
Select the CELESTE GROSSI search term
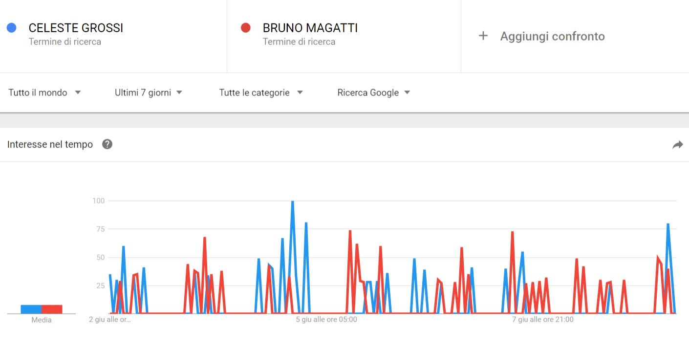[76, 28]
